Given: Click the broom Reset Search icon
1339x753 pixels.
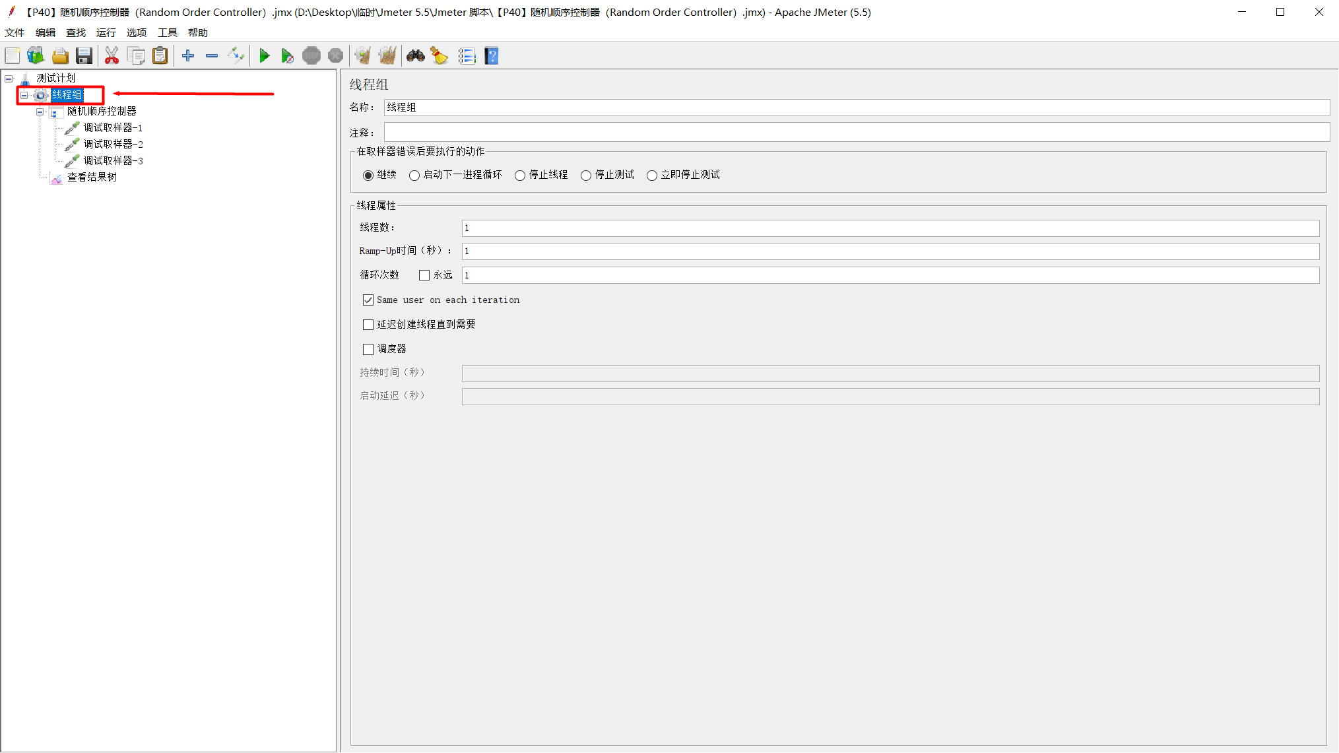Looking at the screenshot, I should coord(440,56).
